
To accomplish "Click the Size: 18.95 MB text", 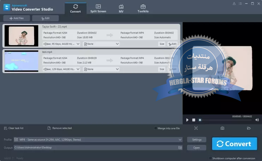I will click(x=85, y=37).
